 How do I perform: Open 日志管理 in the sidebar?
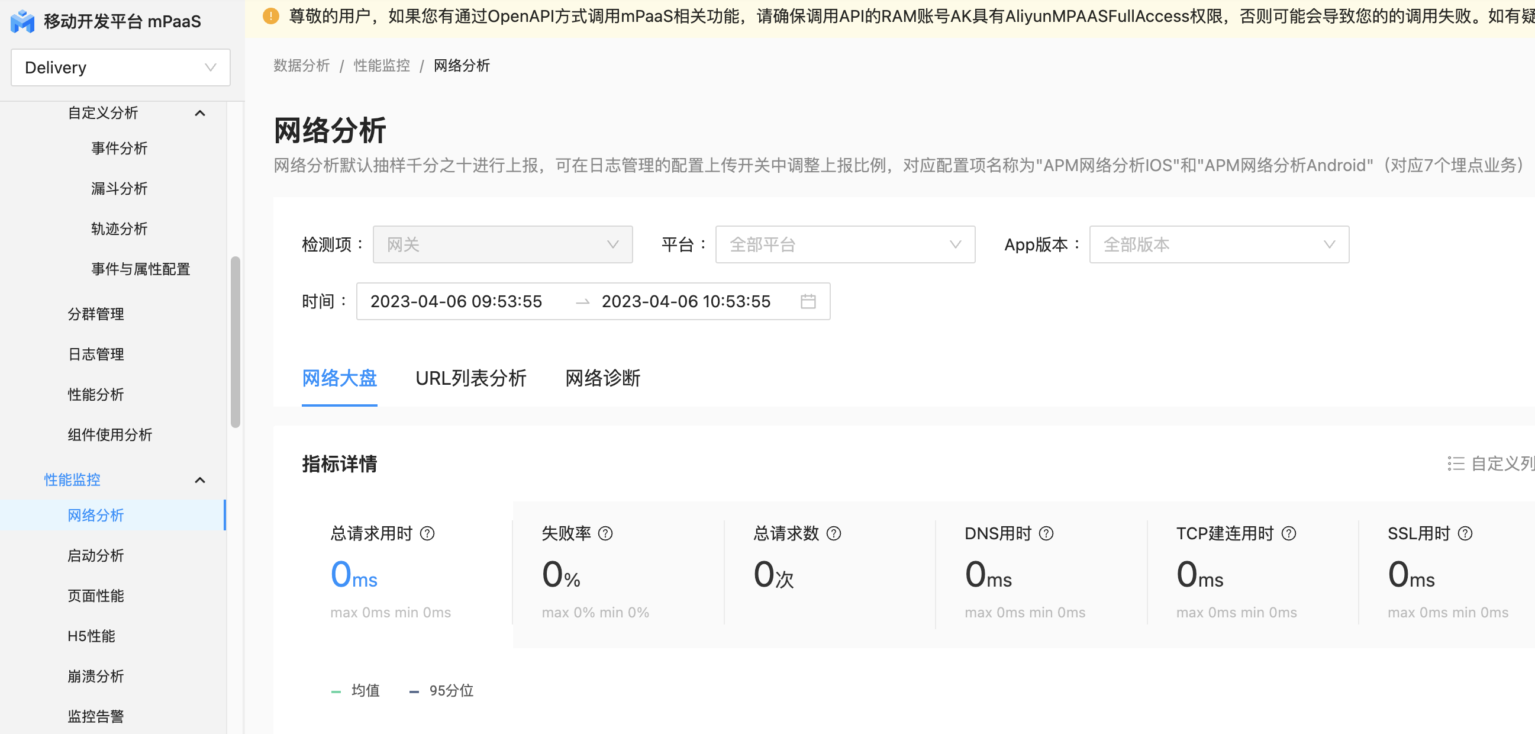pos(96,354)
